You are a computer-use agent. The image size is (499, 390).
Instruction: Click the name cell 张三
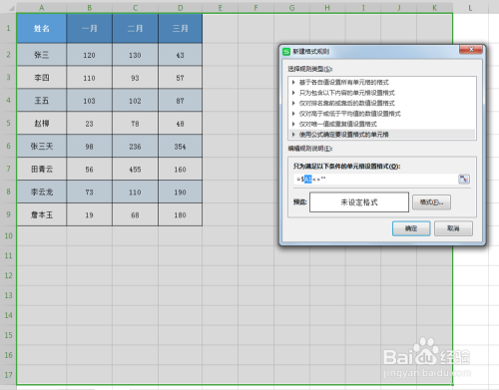42,55
